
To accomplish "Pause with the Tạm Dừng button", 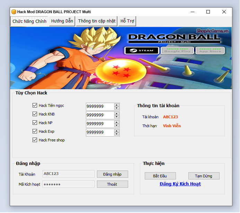I will [204, 176].
